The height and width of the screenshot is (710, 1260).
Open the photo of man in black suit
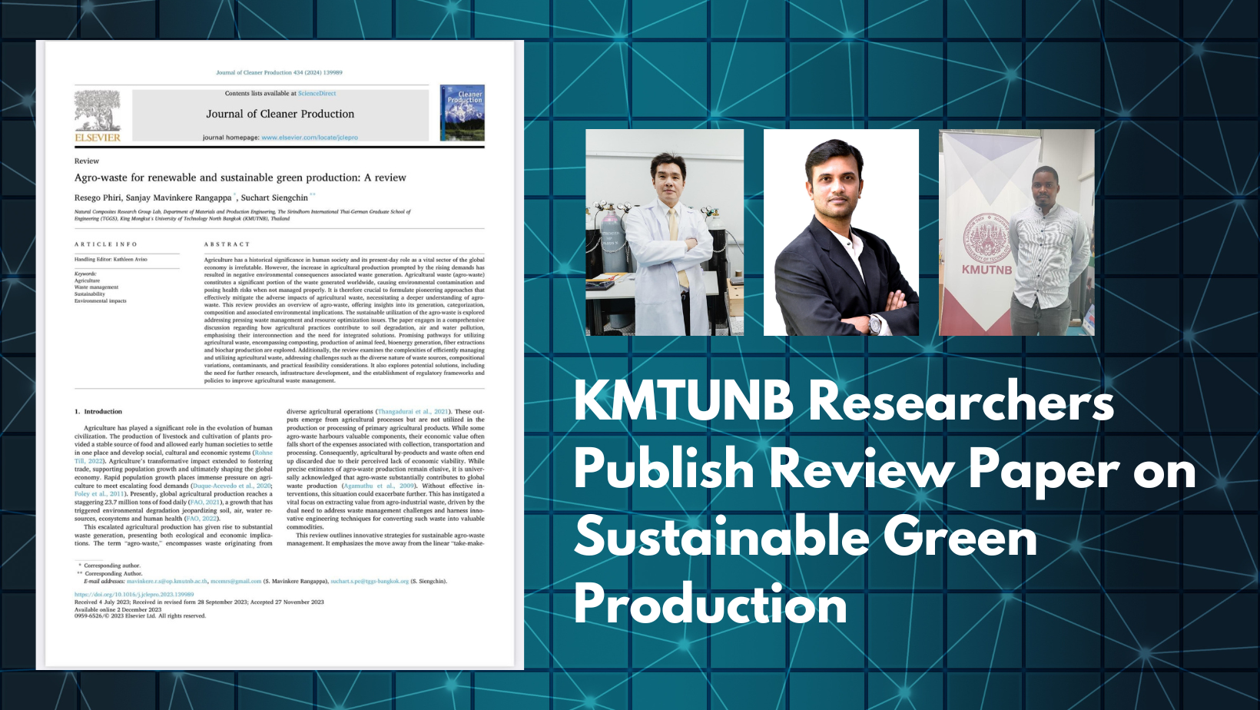point(841,232)
